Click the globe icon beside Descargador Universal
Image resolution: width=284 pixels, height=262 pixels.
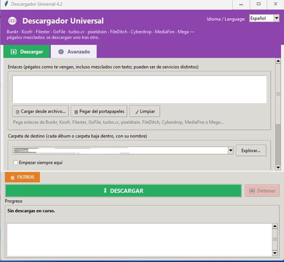[x=12, y=21]
